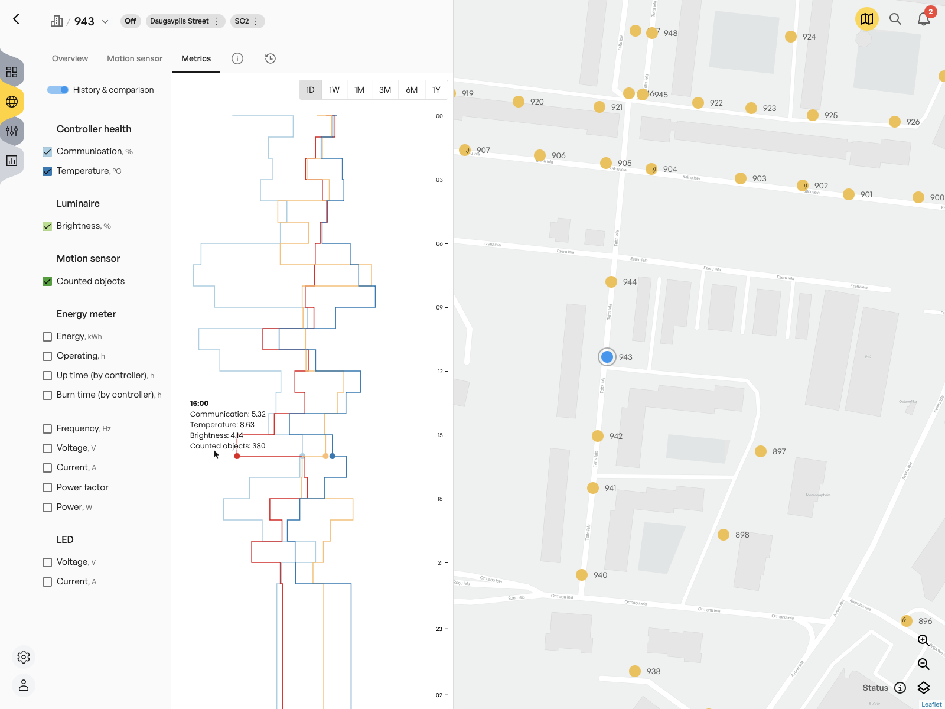
Task: Enable the Energy, kWh checkbox
Action: (x=47, y=336)
